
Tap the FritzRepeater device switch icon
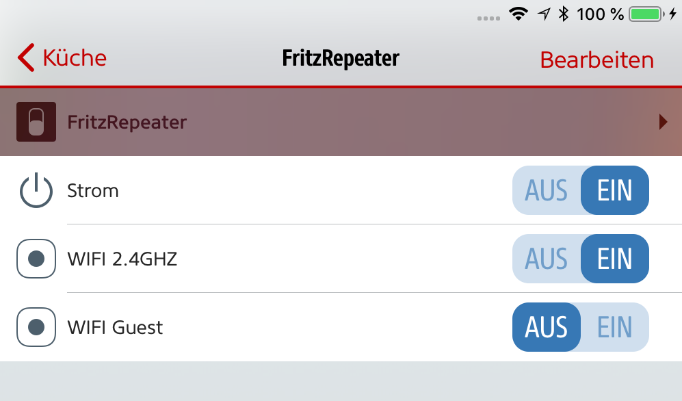36,122
